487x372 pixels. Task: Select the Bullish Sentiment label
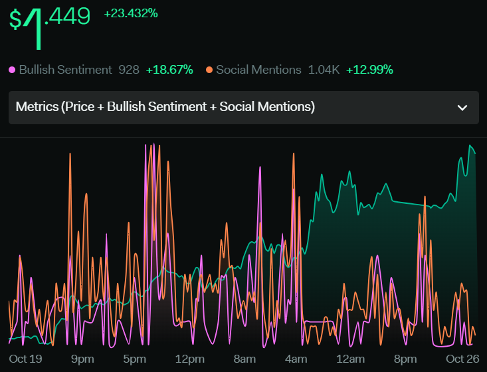tap(65, 70)
